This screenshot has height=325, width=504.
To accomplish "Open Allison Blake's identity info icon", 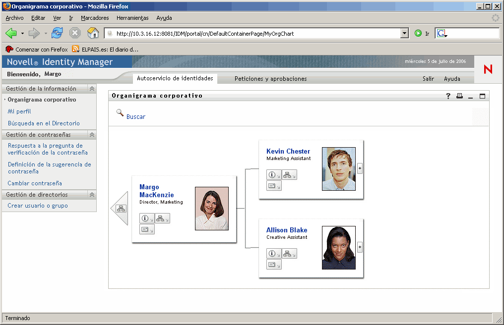I will pos(274,253).
